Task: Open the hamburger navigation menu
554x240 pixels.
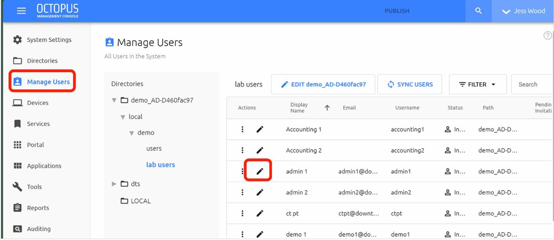Action: point(22,11)
